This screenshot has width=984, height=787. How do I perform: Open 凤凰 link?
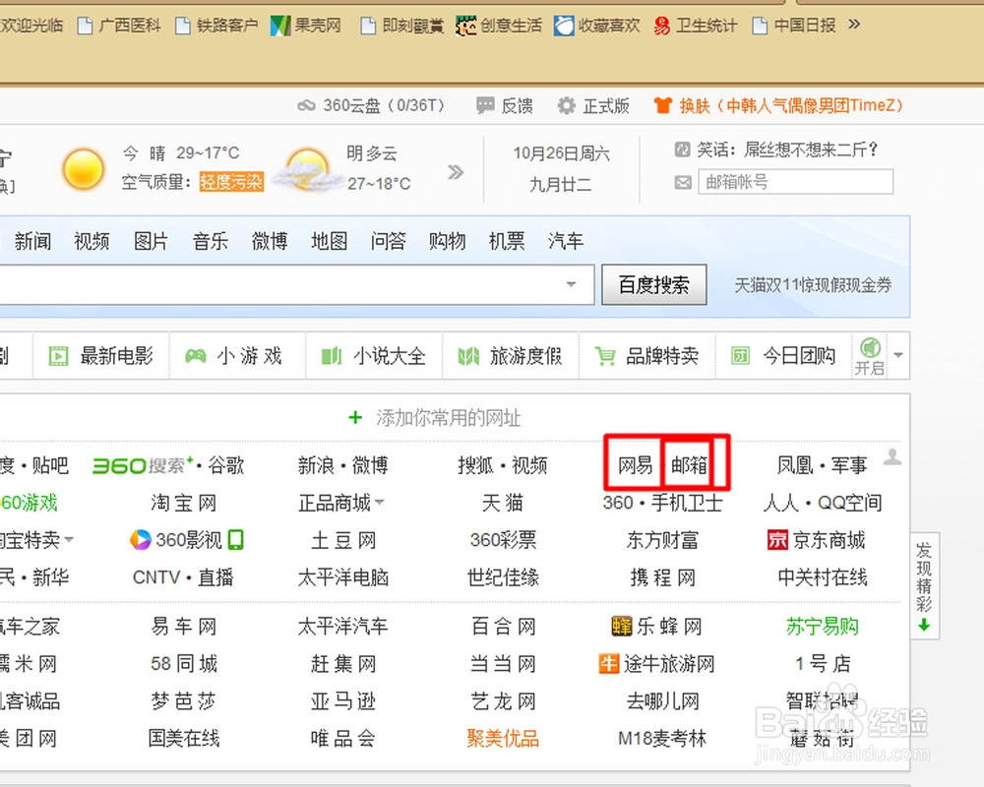(794, 465)
